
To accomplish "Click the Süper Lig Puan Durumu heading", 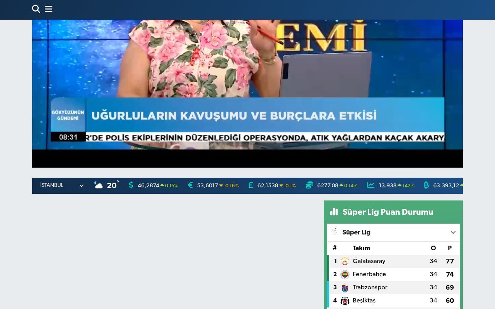I will click(388, 212).
